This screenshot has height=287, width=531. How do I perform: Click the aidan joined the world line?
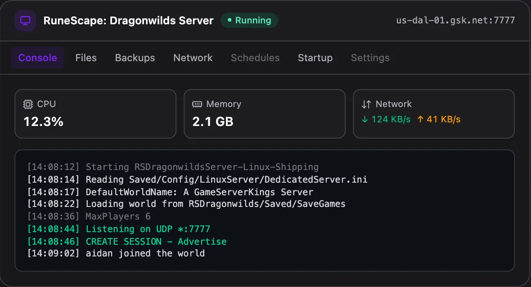point(116,253)
